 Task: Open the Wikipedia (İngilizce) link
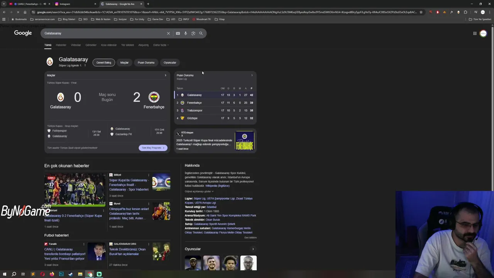click(x=217, y=186)
